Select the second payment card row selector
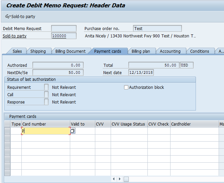 [7, 138]
